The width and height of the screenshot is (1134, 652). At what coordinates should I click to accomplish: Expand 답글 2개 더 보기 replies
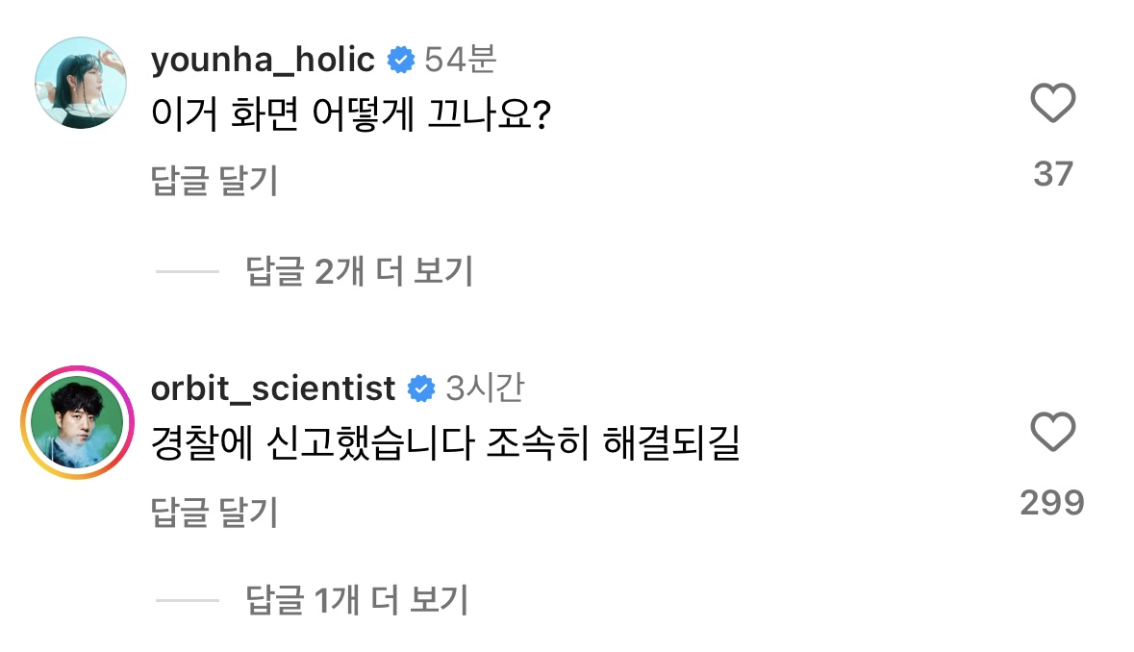(360, 272)
